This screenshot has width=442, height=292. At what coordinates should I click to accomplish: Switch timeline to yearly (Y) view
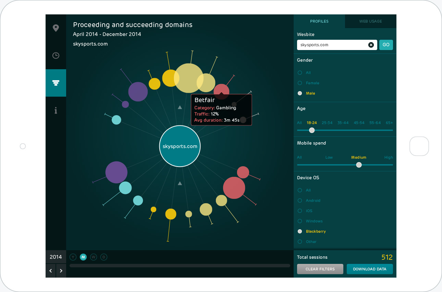point(73,257)
